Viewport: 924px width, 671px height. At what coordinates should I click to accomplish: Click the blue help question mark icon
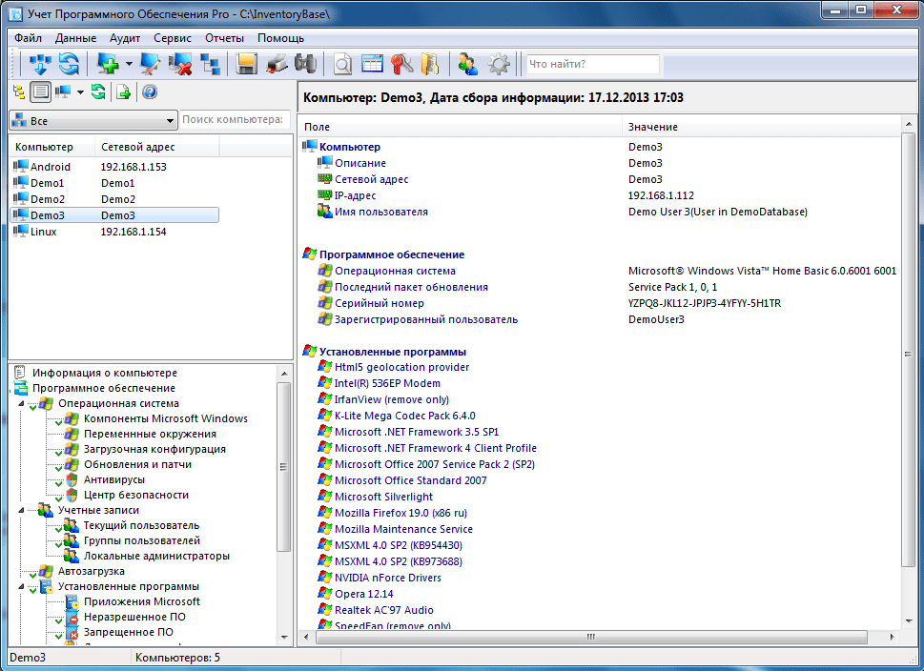149,91
